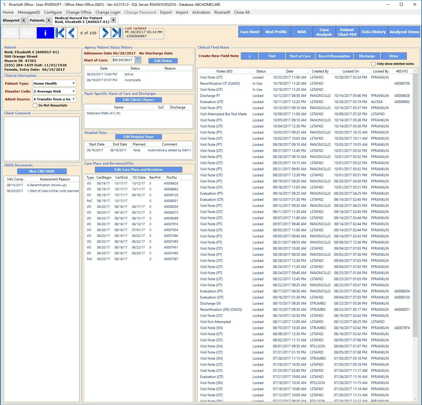Go to the next patient record
Image resolution: width=422 pixels, height=405 pixels.
tap(105, 33)
